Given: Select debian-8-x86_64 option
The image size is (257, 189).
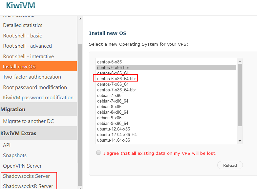Looking at the screenshot, I should tap(166, 112).
